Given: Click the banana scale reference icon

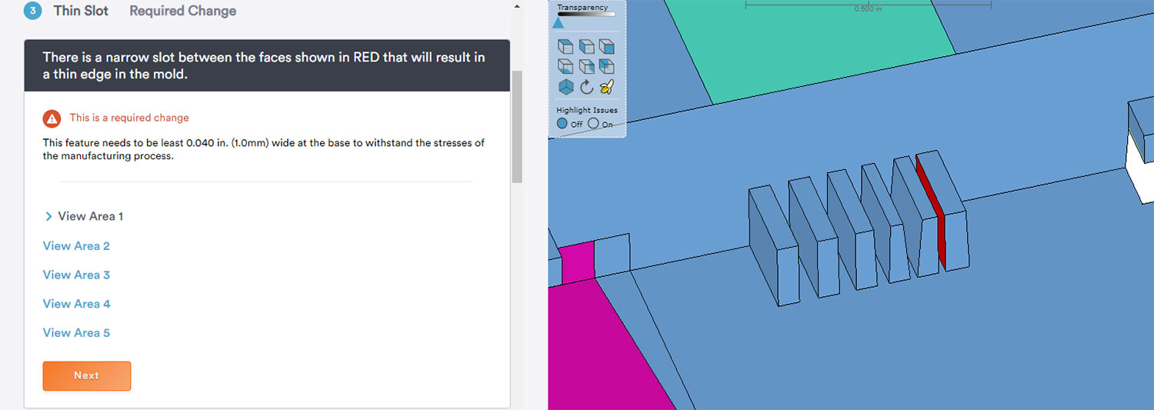Looking at the screenshot, I should (x=606, y=87).
